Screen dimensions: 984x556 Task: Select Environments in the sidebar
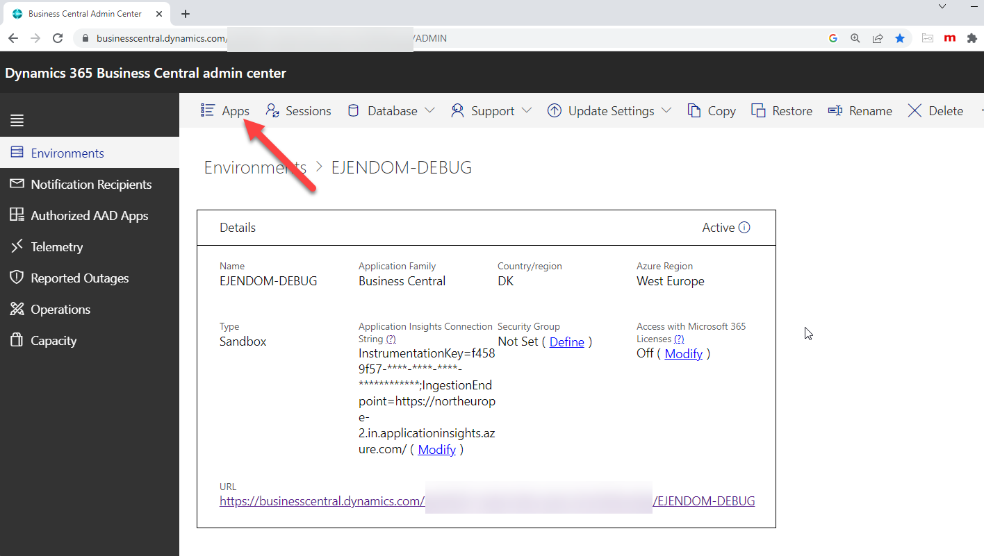[90, 153]
